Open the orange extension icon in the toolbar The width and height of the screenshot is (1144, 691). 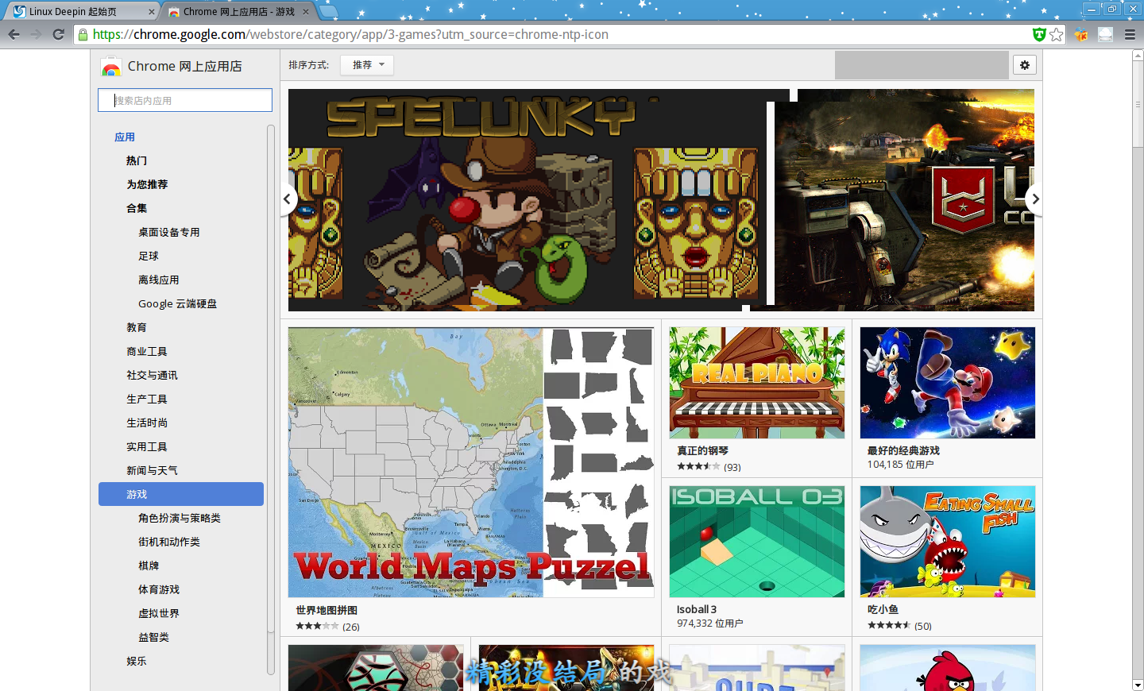coord(1081,34)
